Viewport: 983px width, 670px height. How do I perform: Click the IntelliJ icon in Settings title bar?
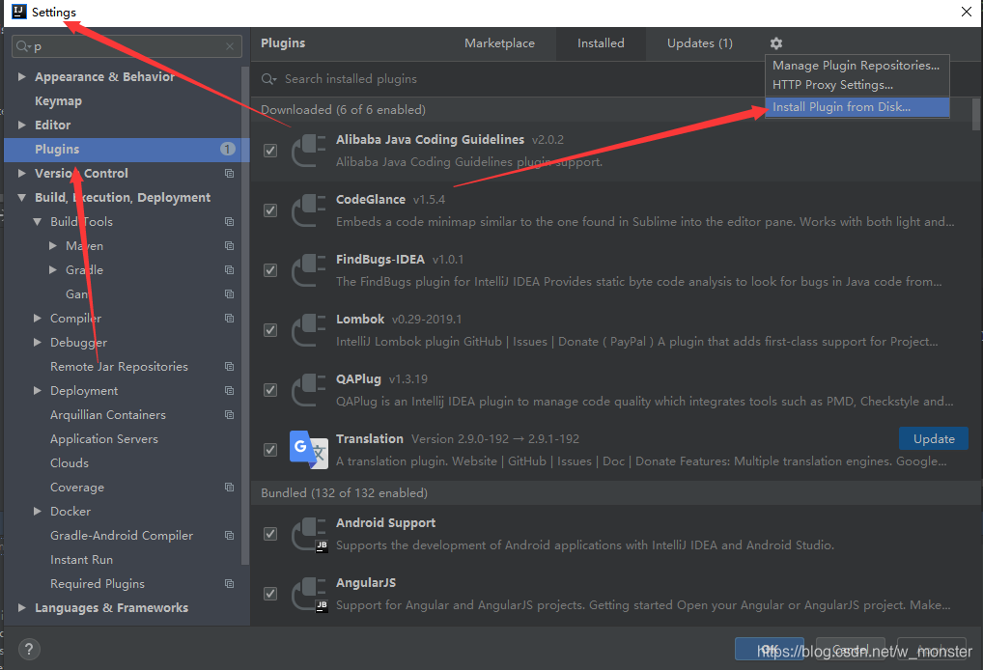19,12
